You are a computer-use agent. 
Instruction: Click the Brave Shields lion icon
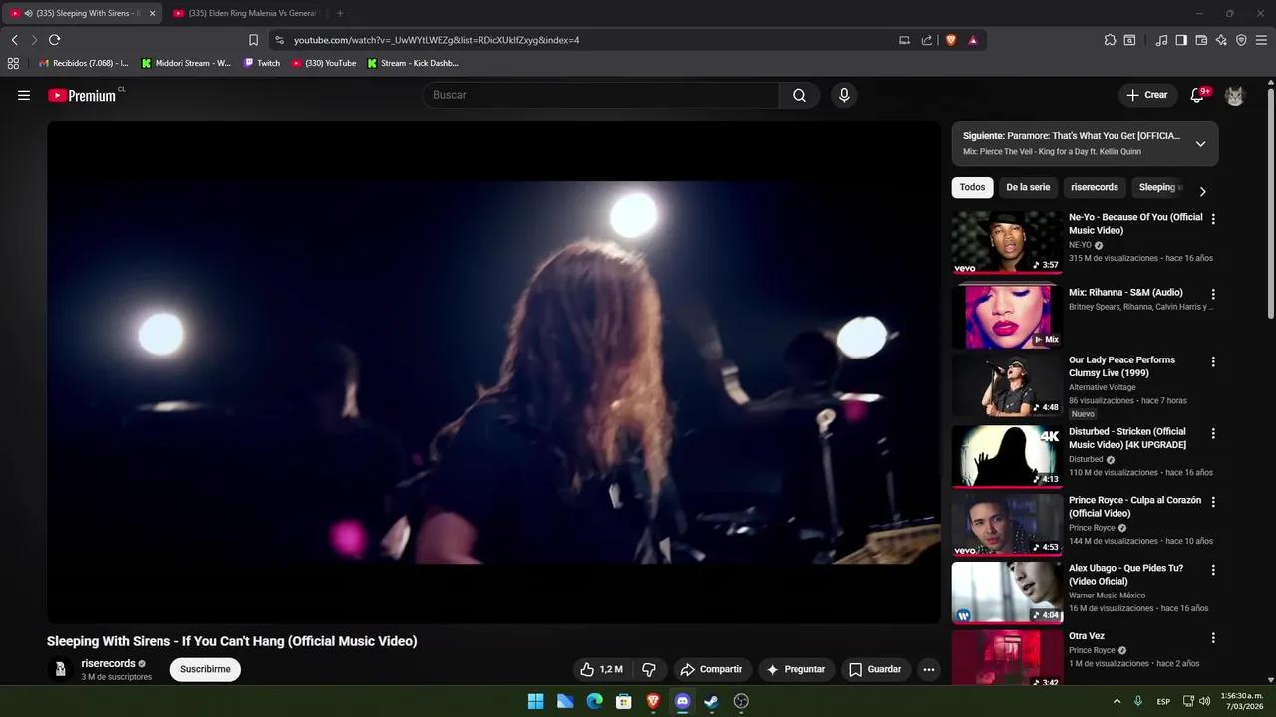point(950,40)
